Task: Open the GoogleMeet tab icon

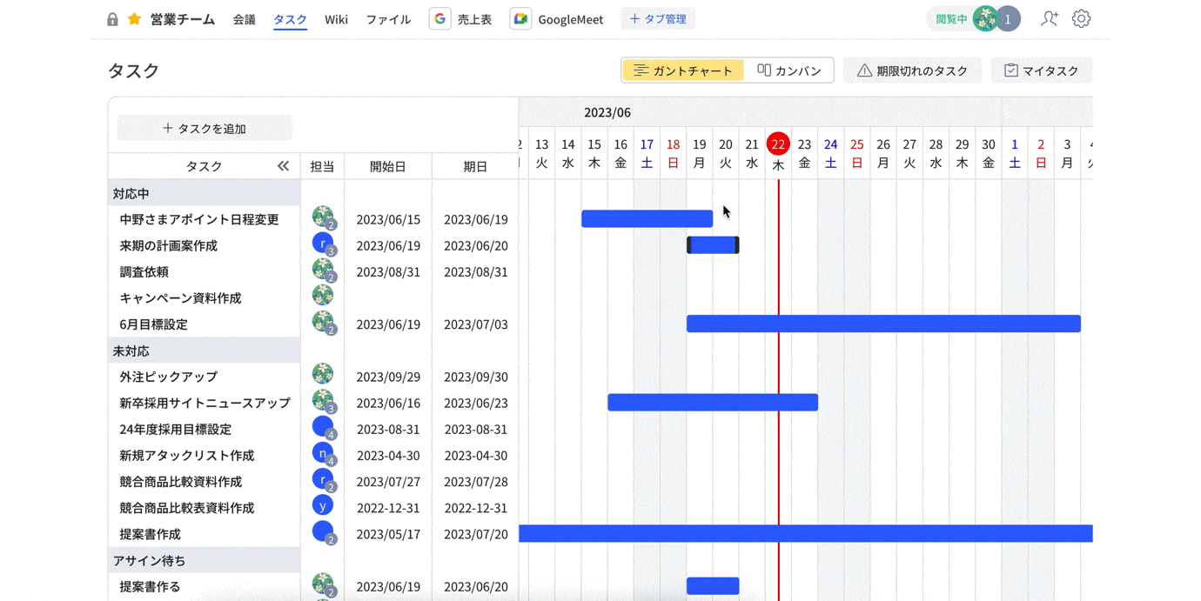Action: tap(520, 19)
